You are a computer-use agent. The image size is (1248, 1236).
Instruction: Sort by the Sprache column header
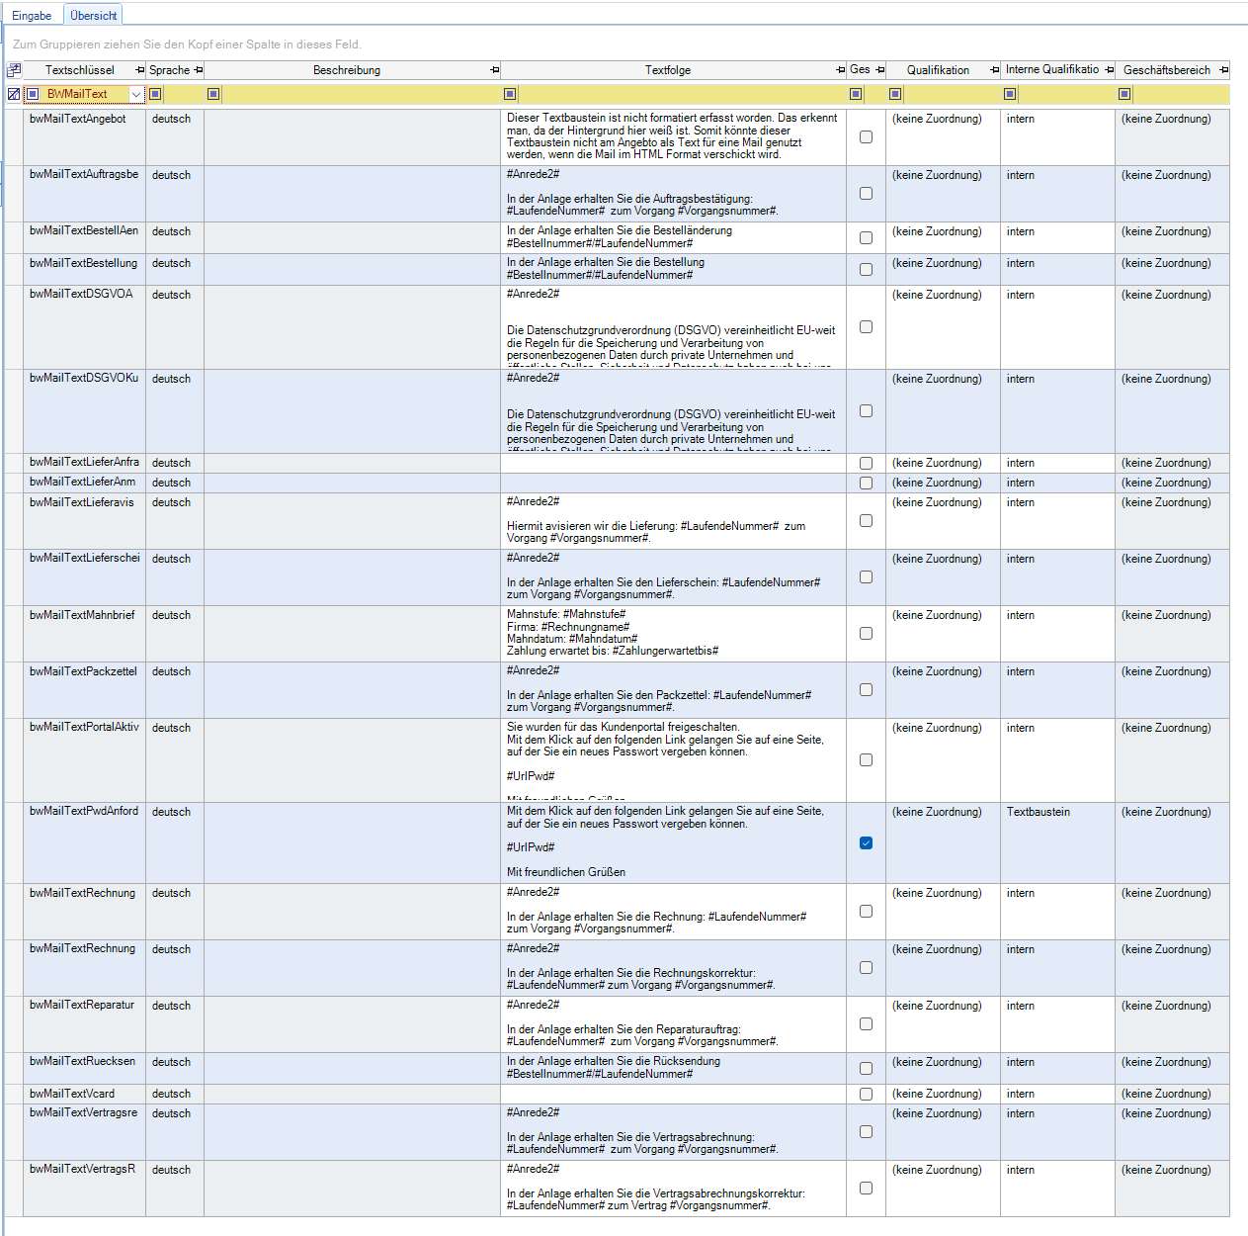coord(169,70)
